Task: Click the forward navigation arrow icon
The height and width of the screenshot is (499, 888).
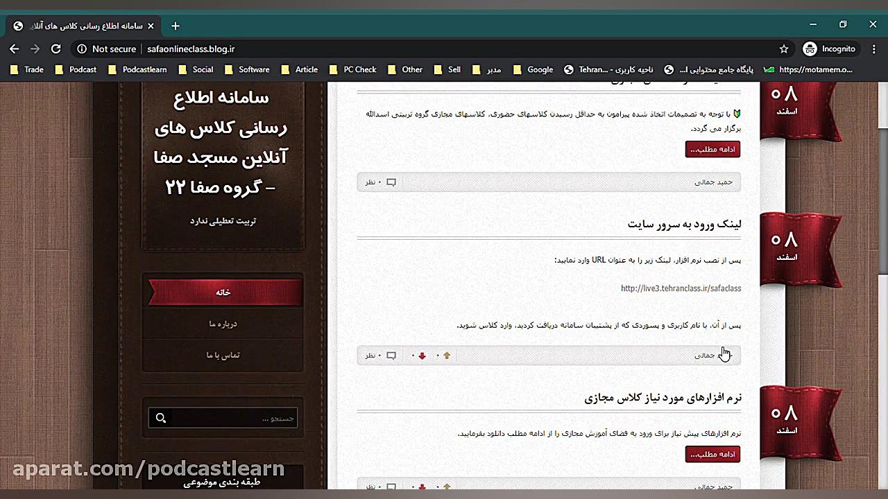Action: click(x=35, y=49)
